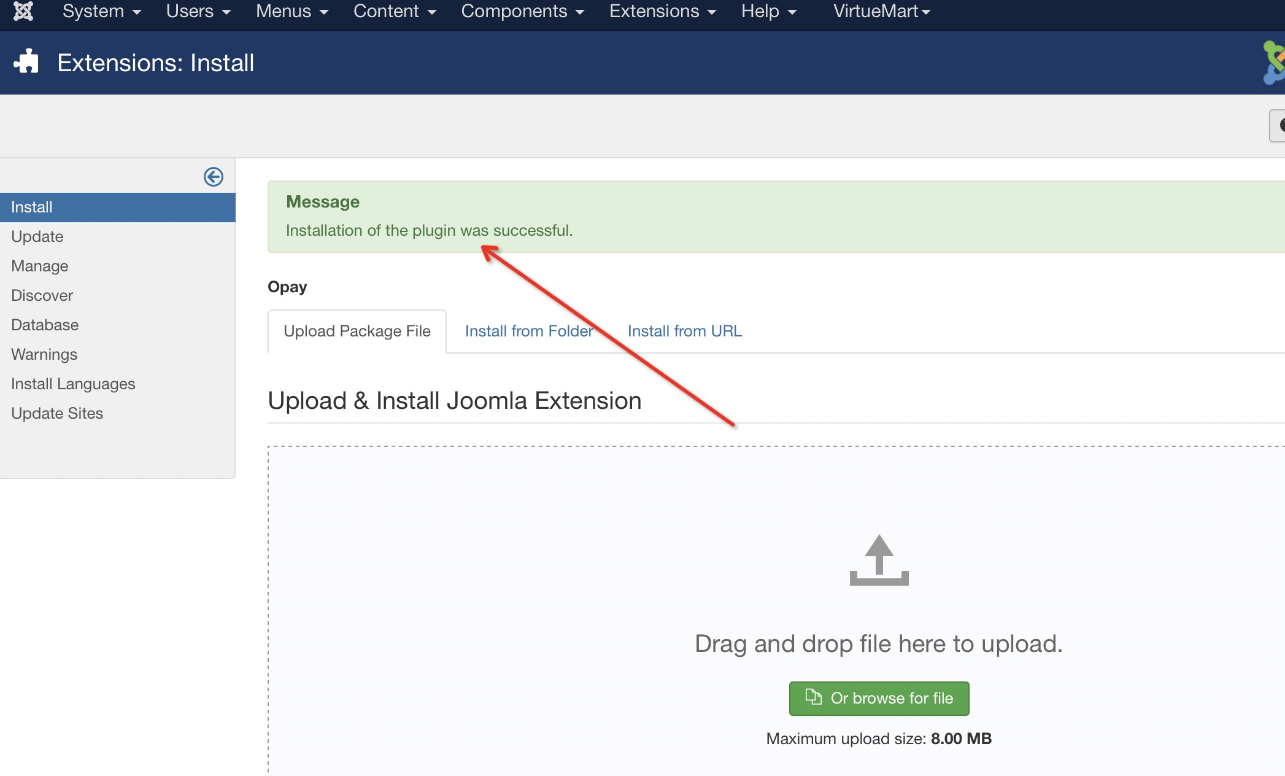Open the System dropdown menu
1285x776 pixels.
[102, 11]
